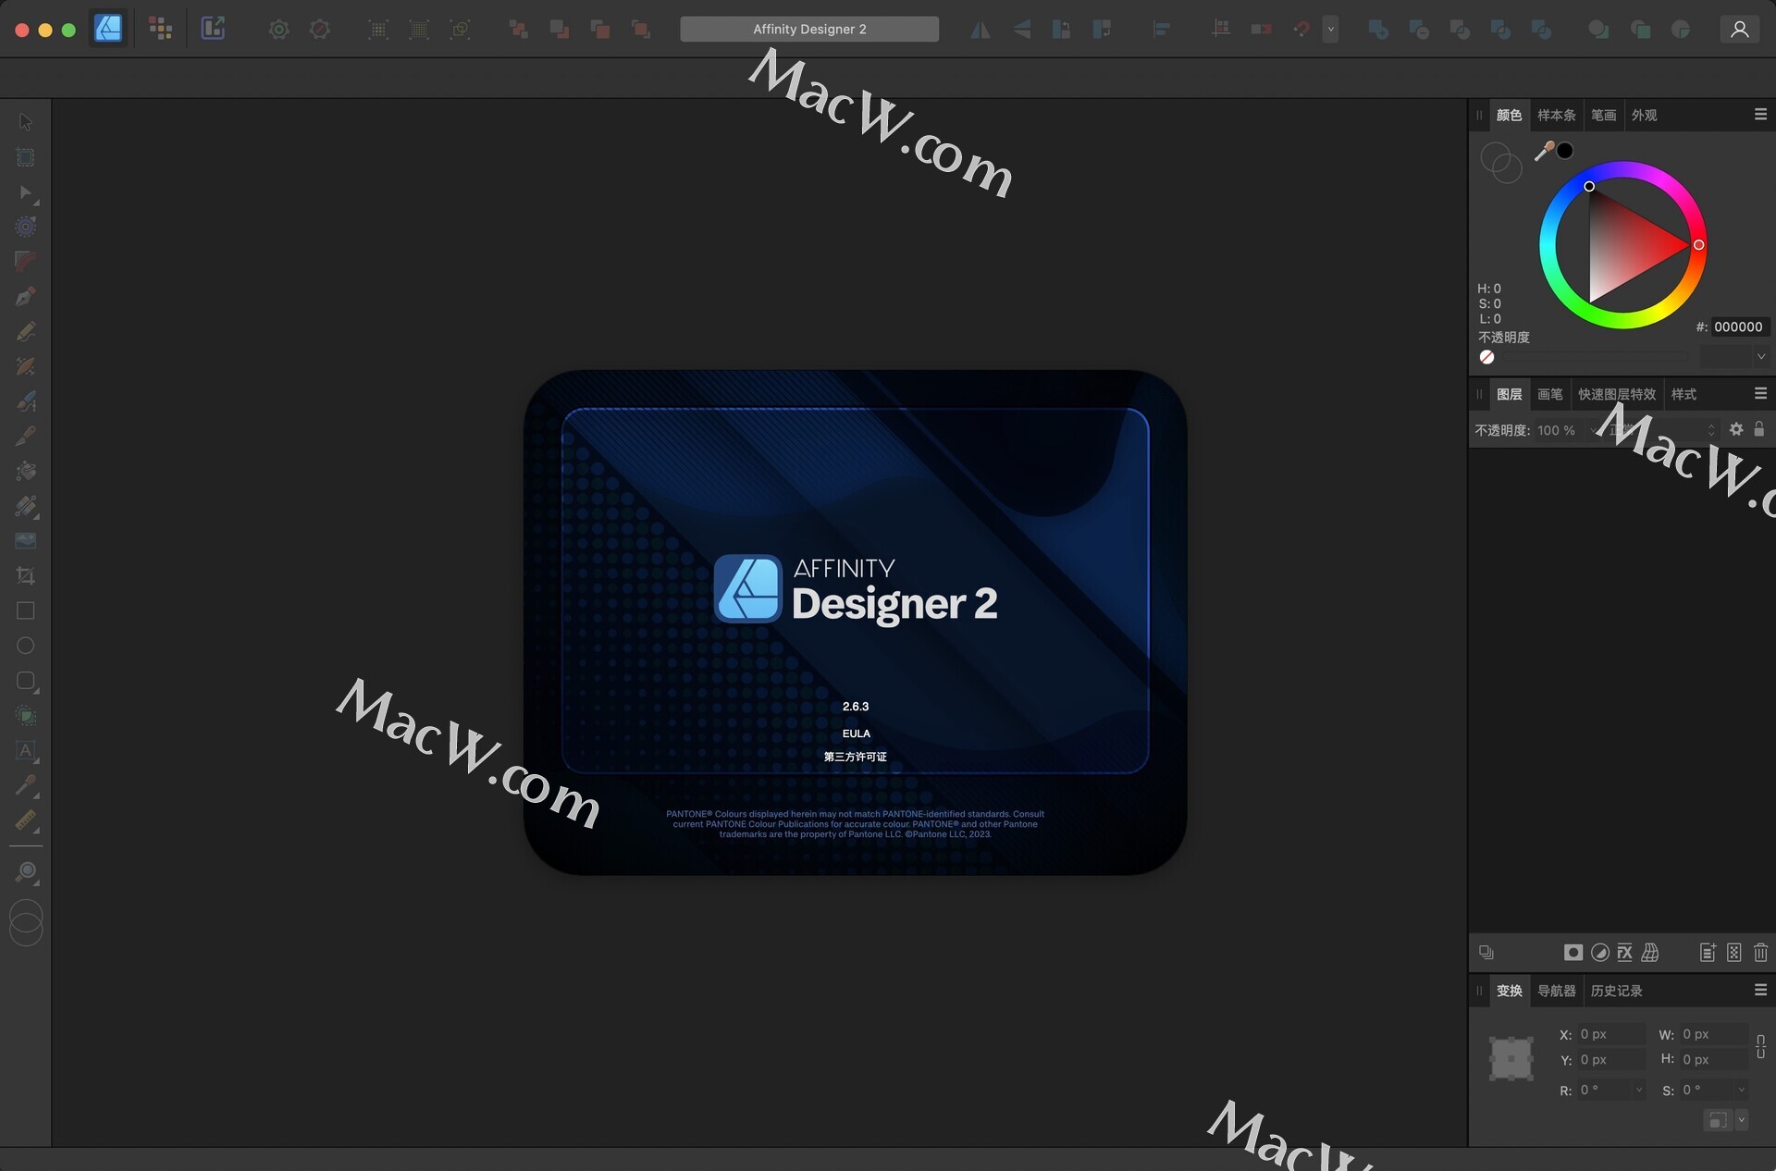Click the add adjustment layer button
The width and height of the screenshot is (1776, 1171).
(x=1599, y=953)
